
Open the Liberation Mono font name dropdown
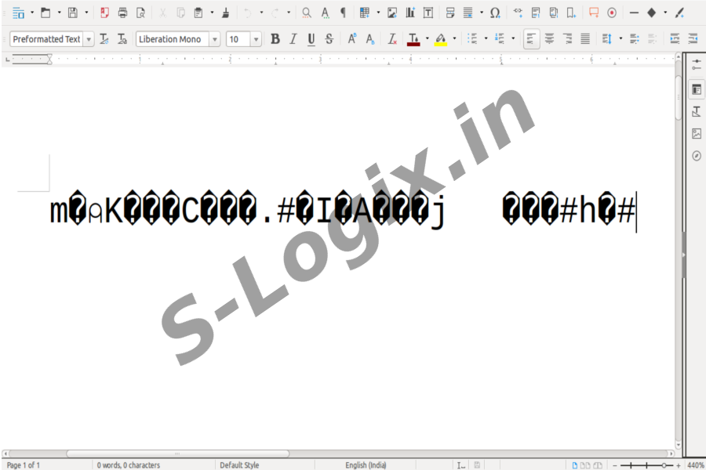pos(214,39)
